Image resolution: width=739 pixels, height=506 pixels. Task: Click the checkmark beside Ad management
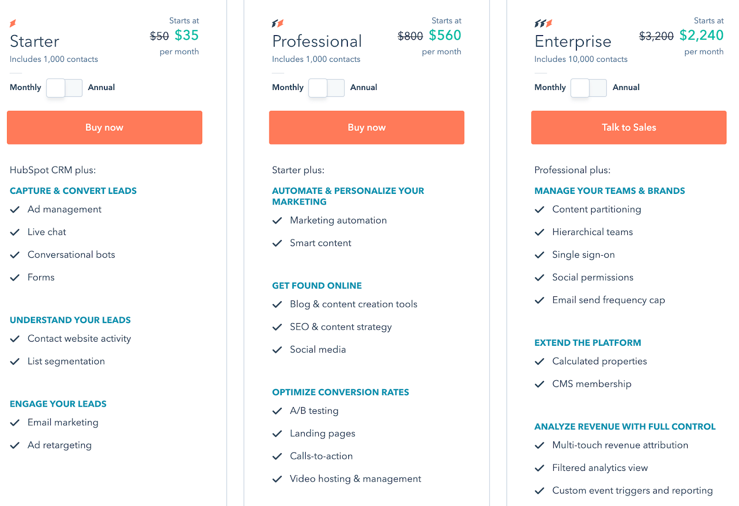click(x=15, y=210)
